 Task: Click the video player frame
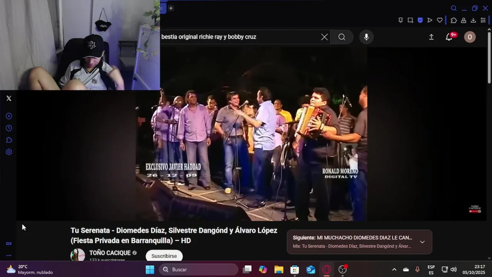tap(251, 134)
